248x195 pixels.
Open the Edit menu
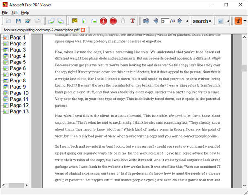tap(14, 13)
